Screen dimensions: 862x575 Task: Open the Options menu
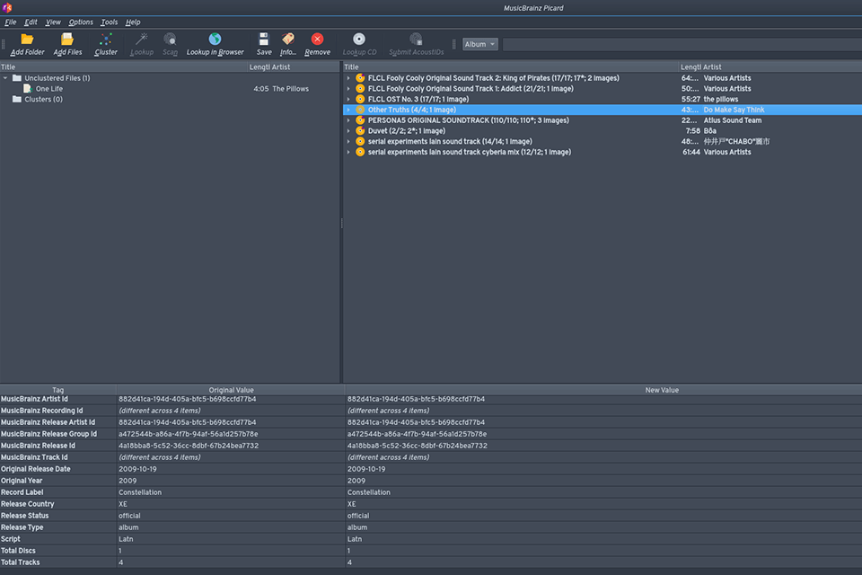point(81,22)
